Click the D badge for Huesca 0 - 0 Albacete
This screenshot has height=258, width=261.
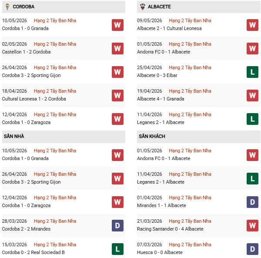(x=252, y=249)
